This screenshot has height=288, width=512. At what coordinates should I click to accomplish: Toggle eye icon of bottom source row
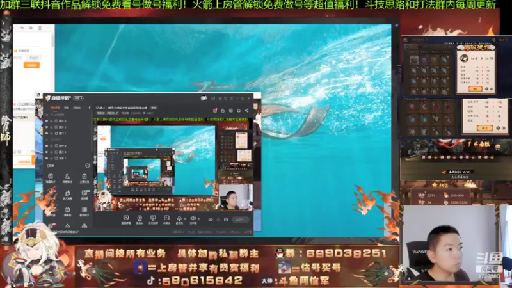point(46,158)
